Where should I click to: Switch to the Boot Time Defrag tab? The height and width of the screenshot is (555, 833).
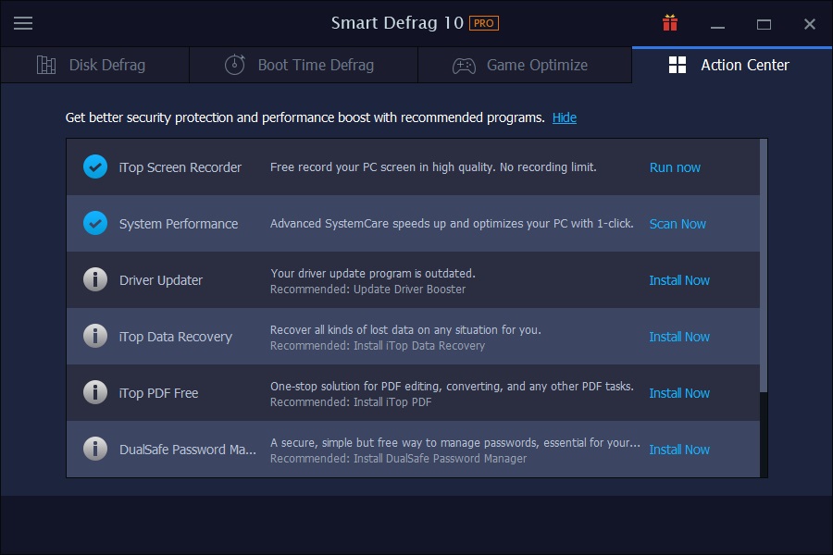click(304, 65)
